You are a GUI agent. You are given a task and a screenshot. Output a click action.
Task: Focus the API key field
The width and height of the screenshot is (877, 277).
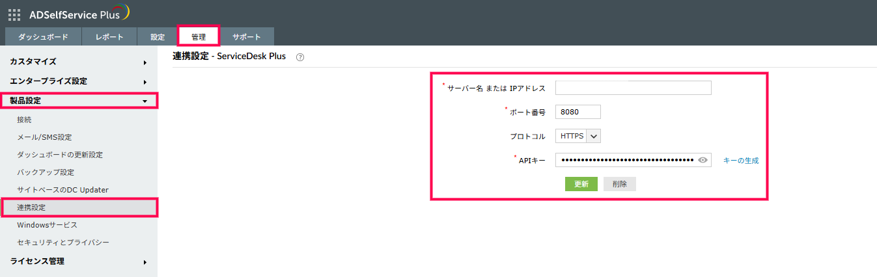(633, 160)
